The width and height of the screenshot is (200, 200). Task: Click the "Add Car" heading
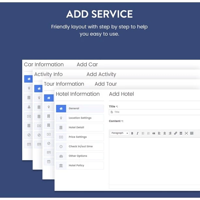[x=87, y=65]
